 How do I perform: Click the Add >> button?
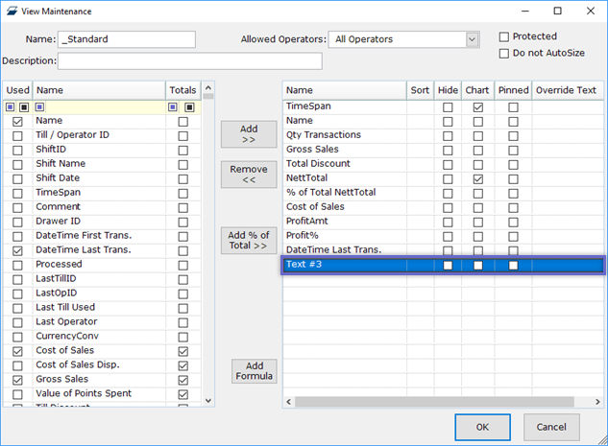[x=249, y=134]
